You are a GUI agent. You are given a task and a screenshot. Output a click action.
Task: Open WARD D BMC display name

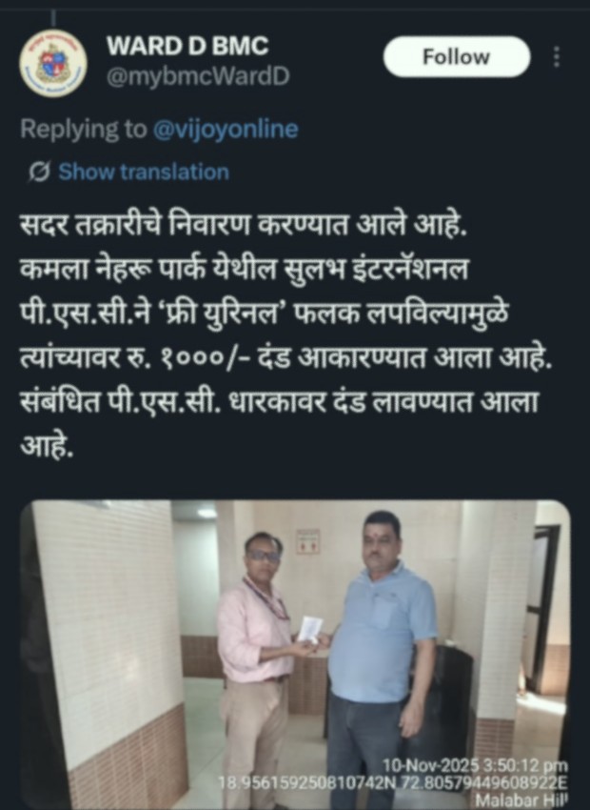coord(187,46)
